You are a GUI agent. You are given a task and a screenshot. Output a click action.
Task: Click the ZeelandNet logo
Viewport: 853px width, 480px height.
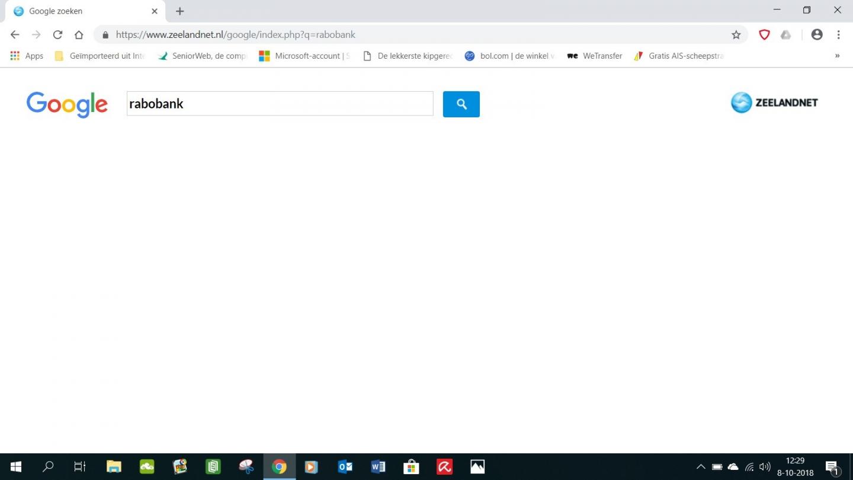774,103
